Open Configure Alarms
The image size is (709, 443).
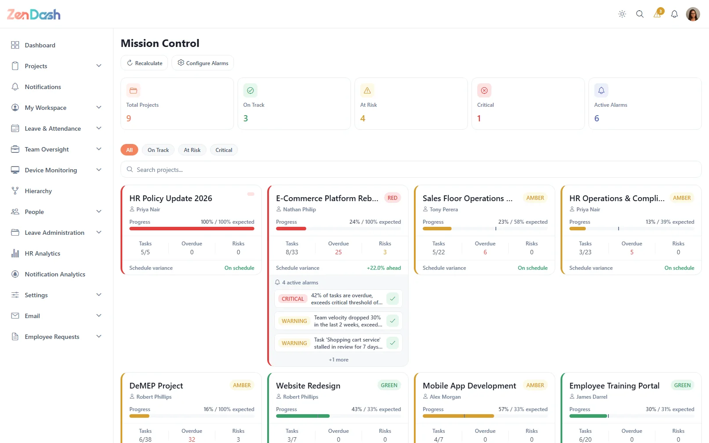(203, 63)
